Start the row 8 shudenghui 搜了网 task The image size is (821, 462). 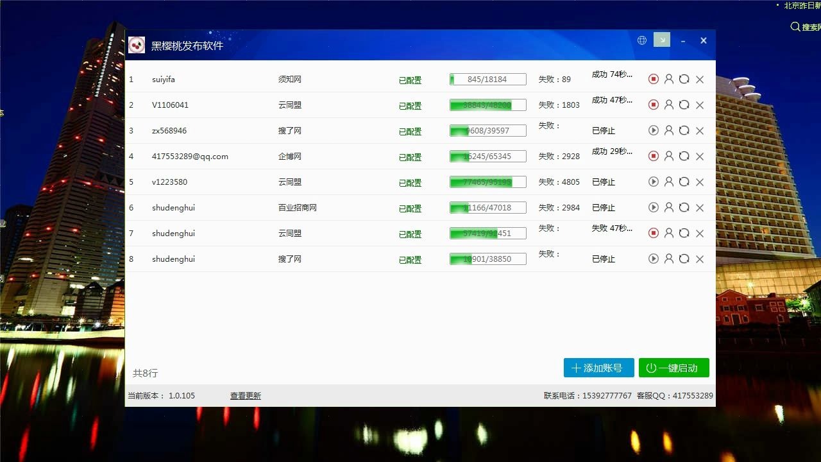654,259
